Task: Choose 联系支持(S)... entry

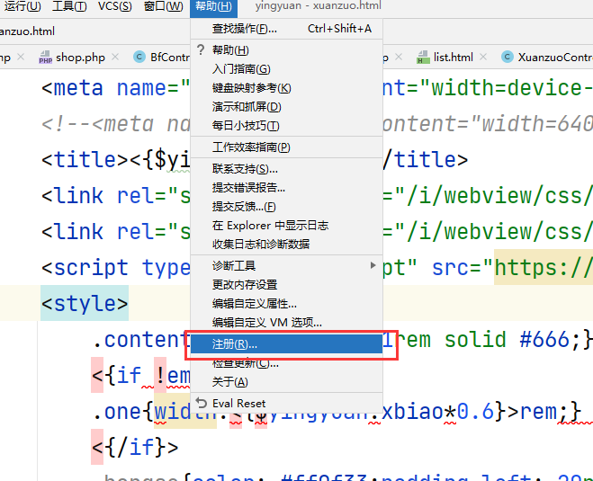Action: 287,169
